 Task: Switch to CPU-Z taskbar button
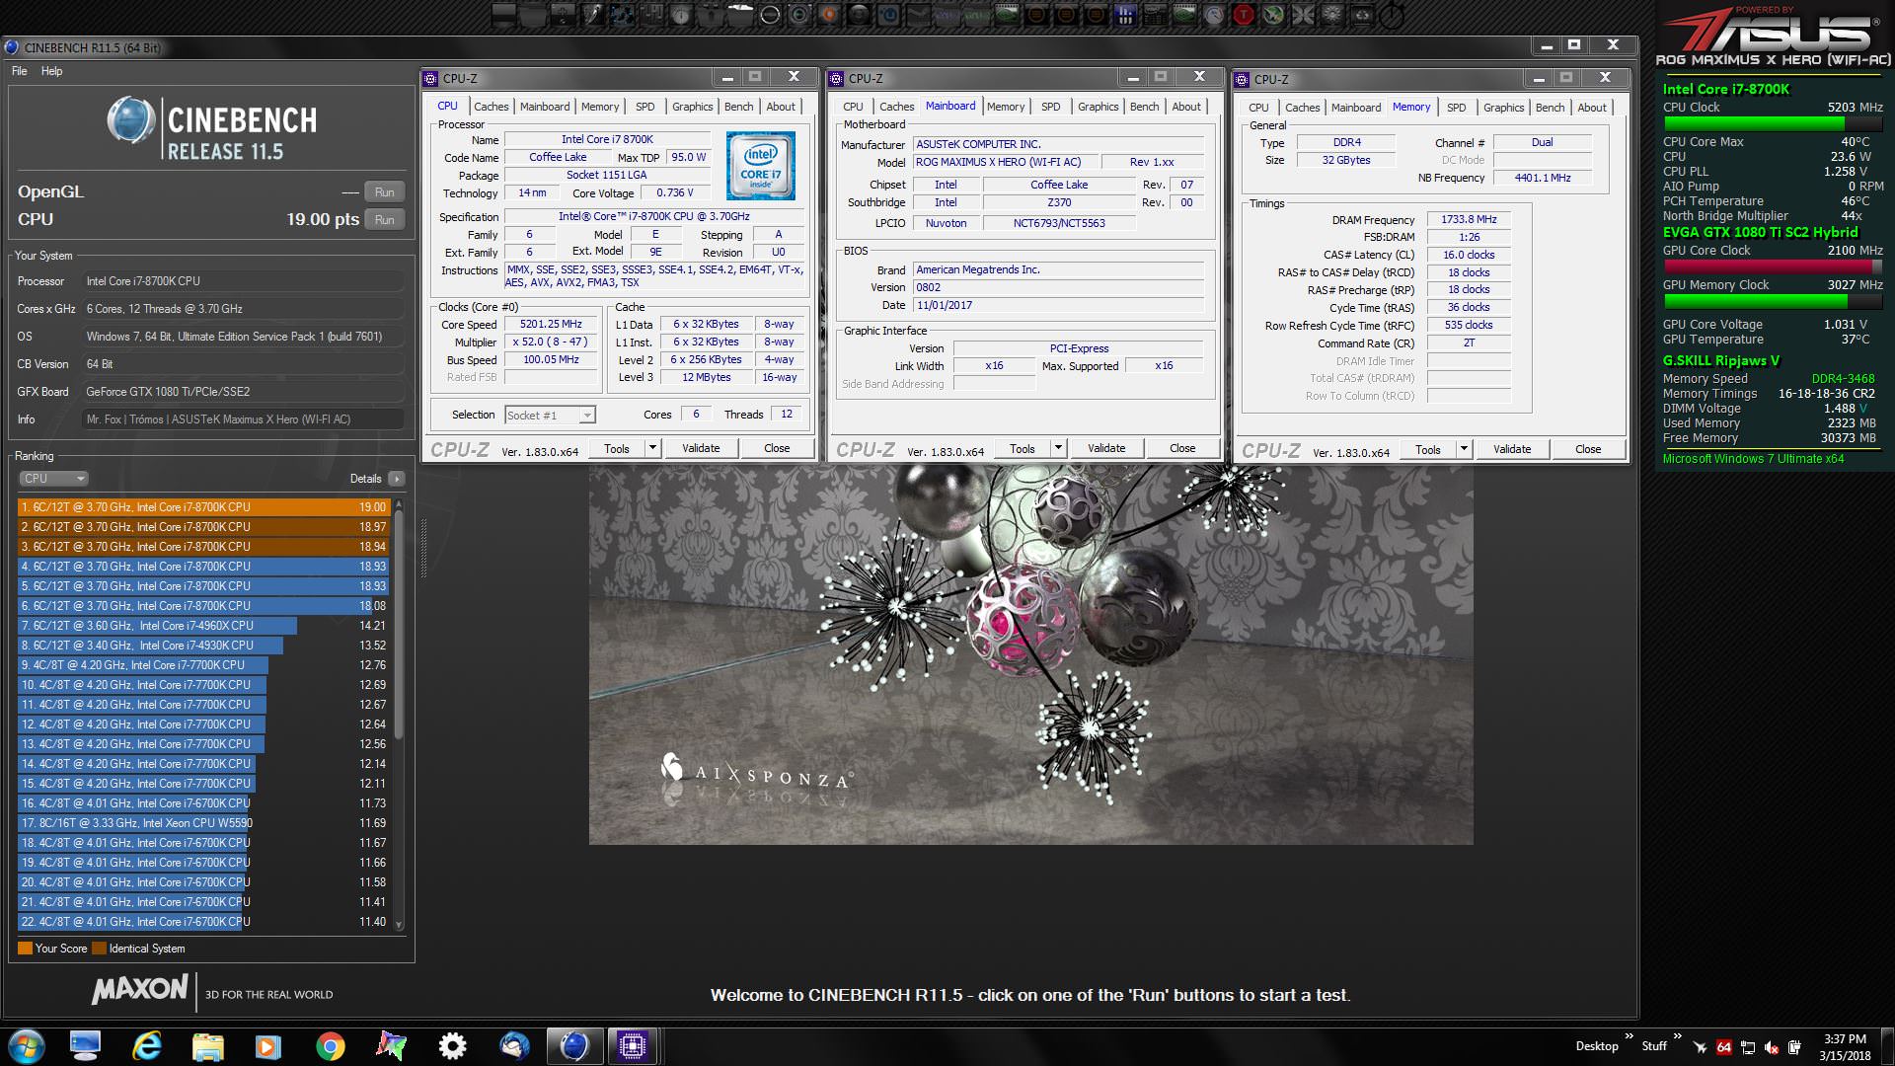coord(633,1046)
